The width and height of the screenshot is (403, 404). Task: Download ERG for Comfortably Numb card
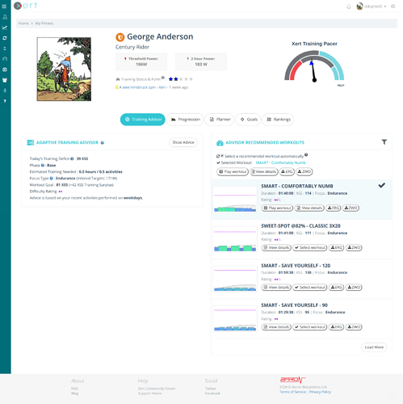334,208
